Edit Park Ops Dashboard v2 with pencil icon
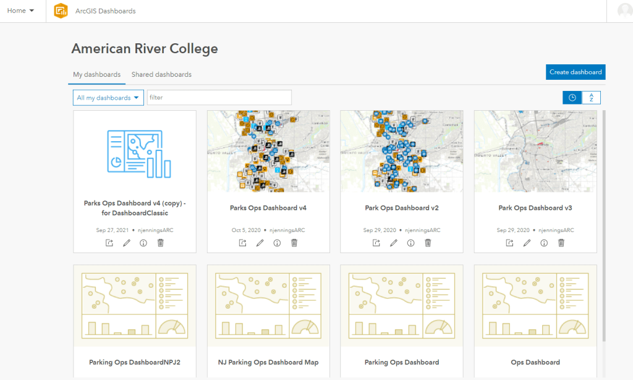 click(x=393, y=243)
